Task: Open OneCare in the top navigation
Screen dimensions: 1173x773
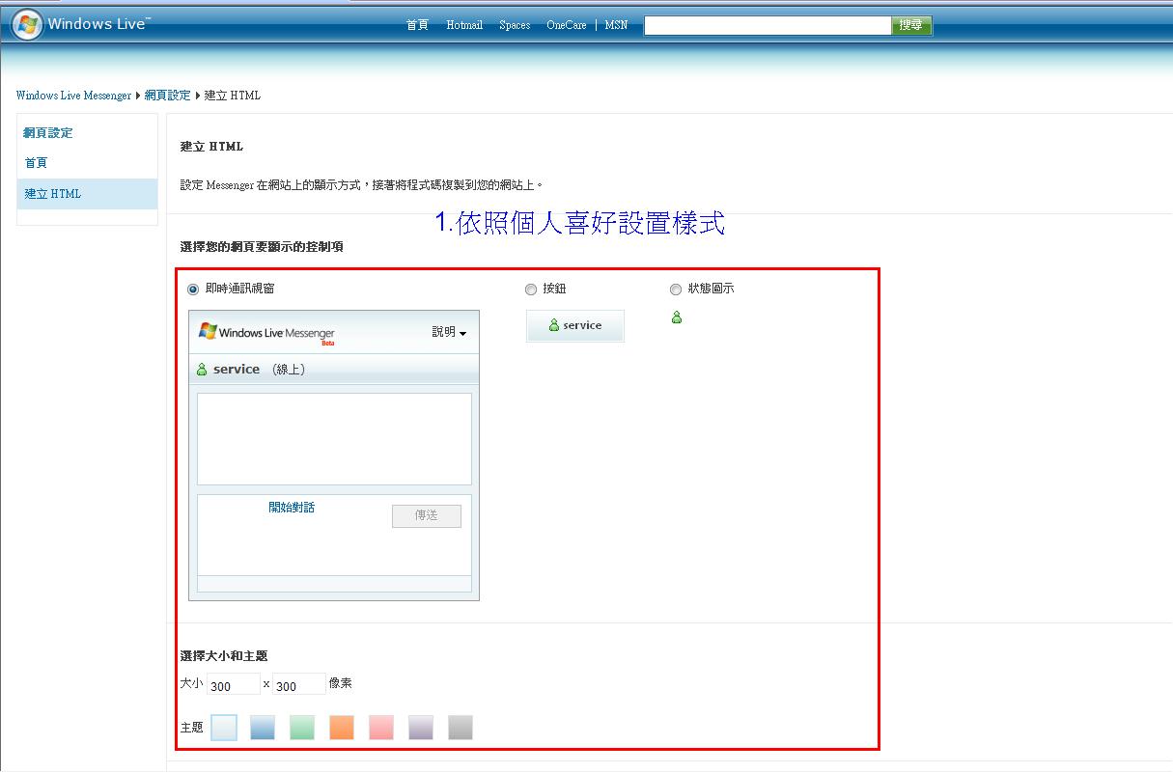Action: tap(566, 25)
